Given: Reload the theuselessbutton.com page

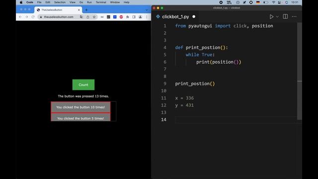Looking at the screenshot, I should click(33, 17).
